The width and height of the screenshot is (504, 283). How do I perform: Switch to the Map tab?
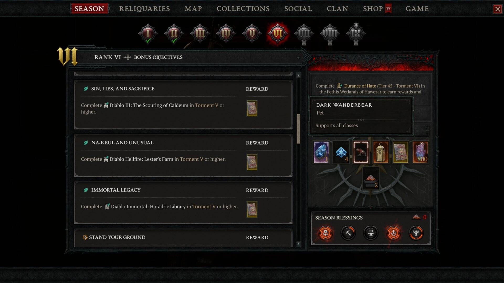pyautogui.click(x=193, y=9)
